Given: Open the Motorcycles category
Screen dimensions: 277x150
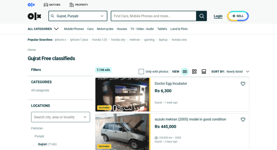Looking at the screenshot, I should point(105,29).
